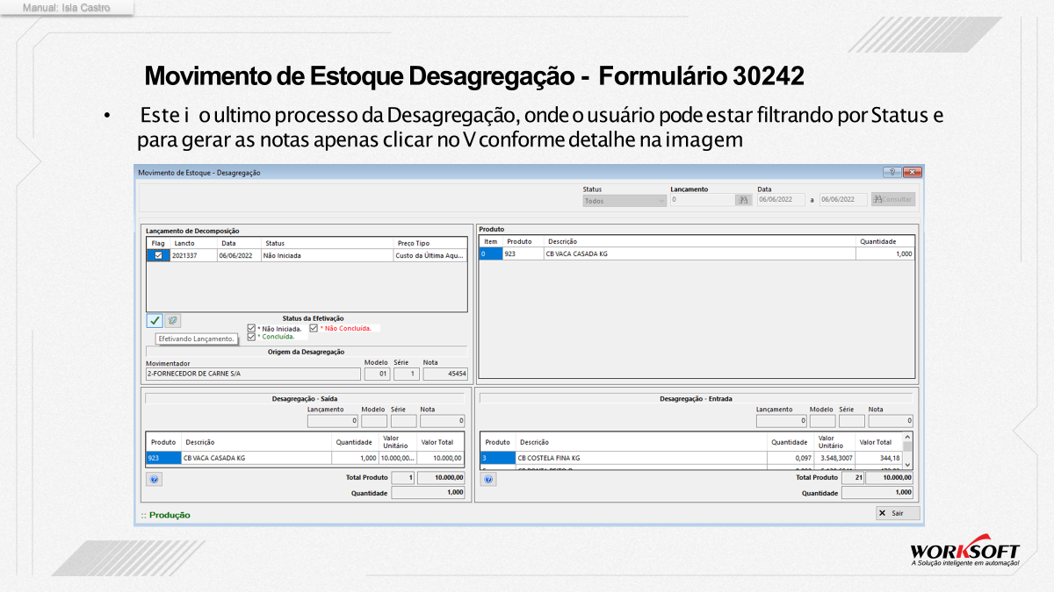Click the Movimentador field with Fornecedor de Carne
This screenshot has height=592, width=1054.
(x=253, y=374)
